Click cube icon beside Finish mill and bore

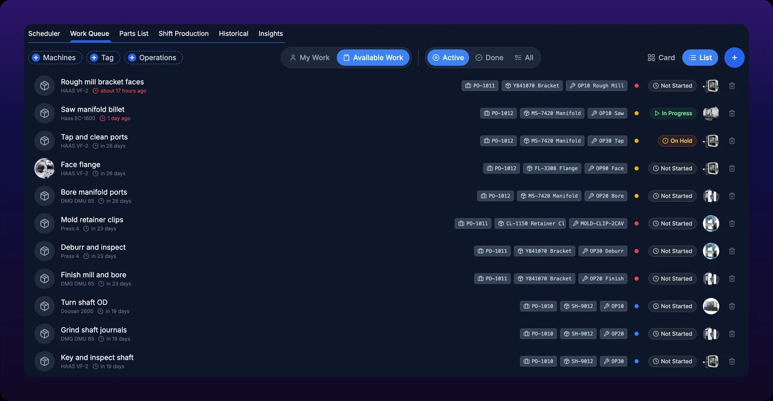[x=44, y=279]
